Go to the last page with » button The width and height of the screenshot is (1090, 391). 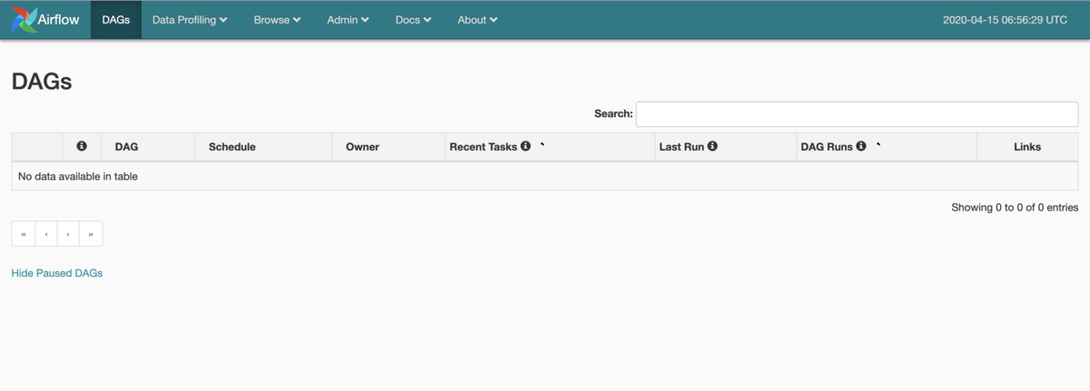pos(91,234)
